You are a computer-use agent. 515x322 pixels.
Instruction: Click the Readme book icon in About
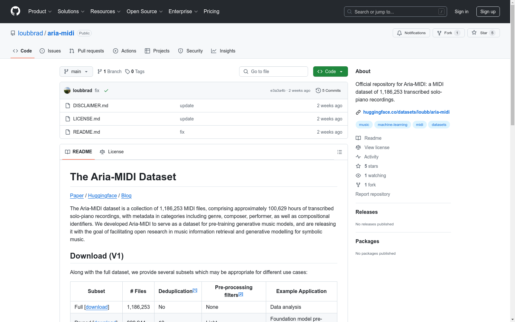coord(358,138)
